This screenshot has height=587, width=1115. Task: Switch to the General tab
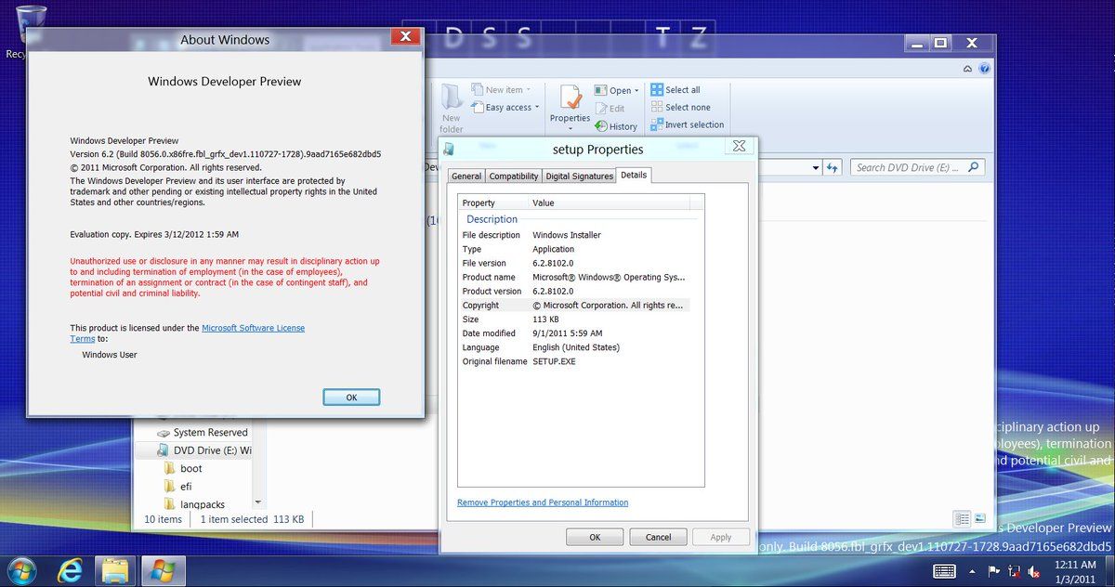point(466,176)
